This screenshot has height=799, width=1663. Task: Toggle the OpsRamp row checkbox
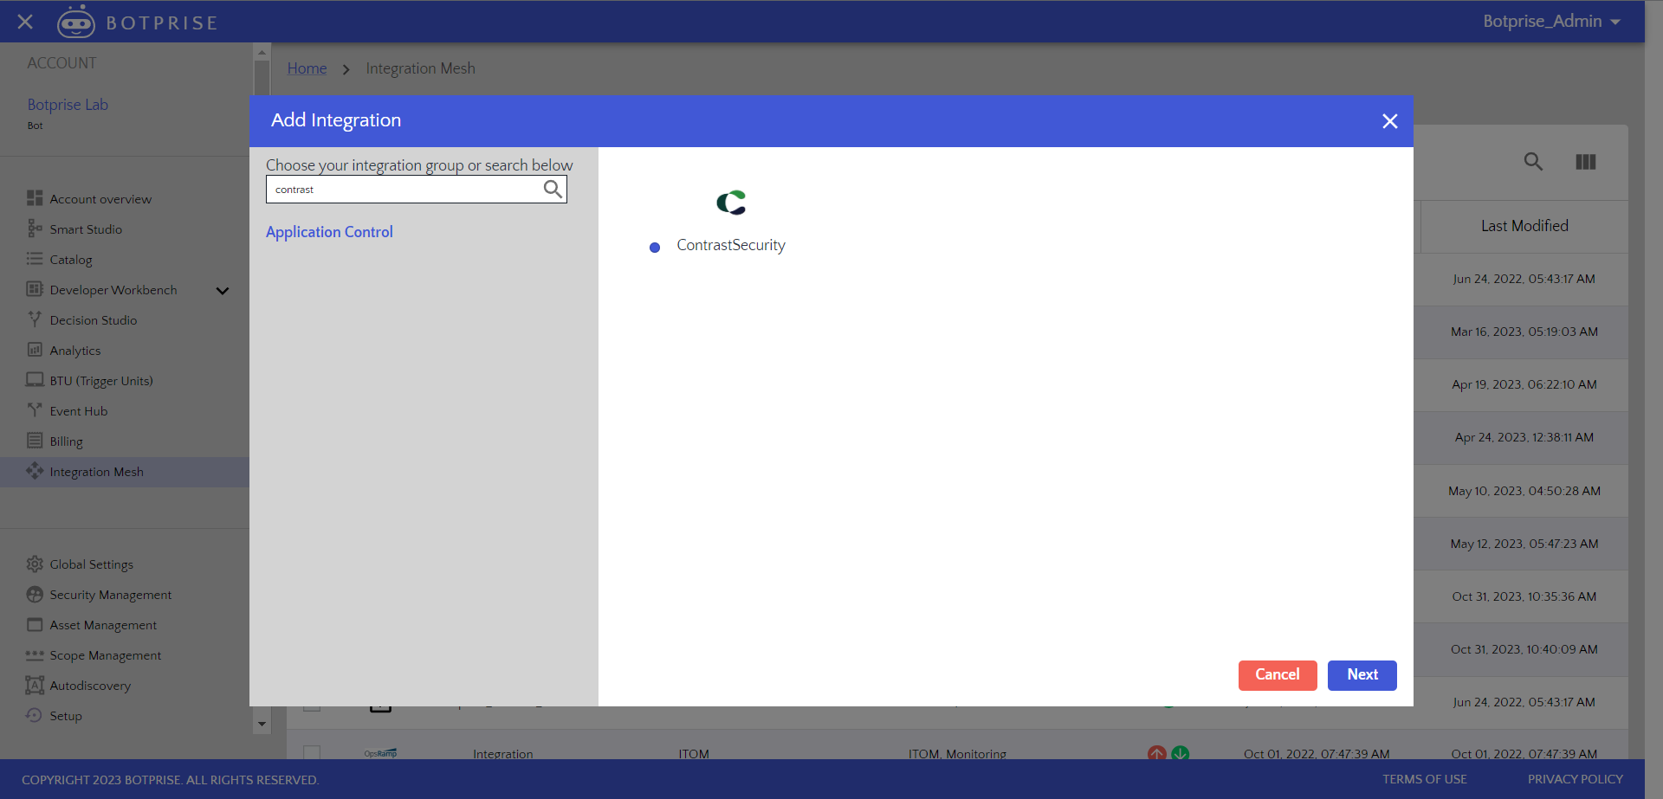[312, 753]
